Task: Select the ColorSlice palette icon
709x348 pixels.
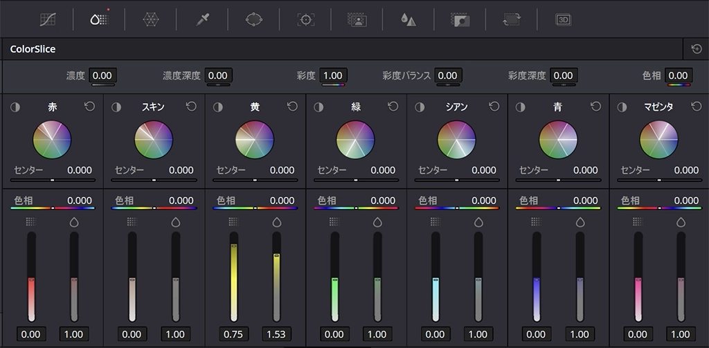Action: pyautogui.click(x=100, y=19)
